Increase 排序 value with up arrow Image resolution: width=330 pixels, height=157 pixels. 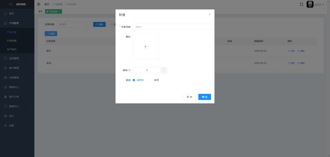[x=164, y=69]
